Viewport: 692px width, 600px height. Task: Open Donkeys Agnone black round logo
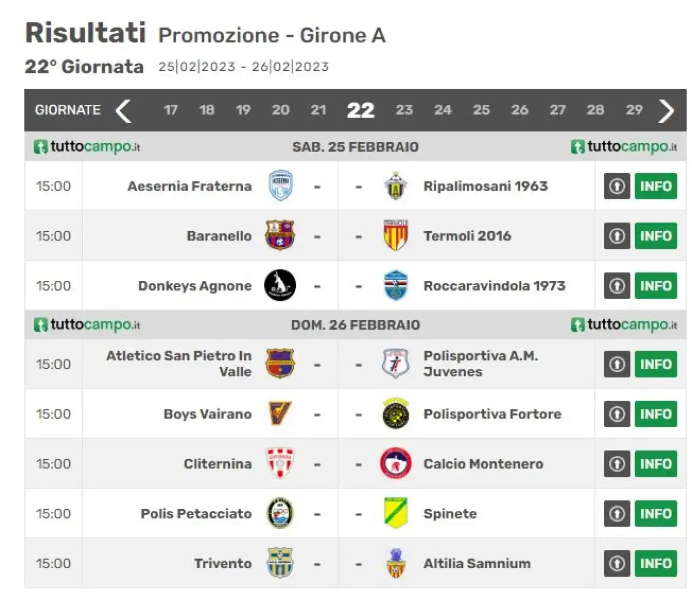point(280,286)
